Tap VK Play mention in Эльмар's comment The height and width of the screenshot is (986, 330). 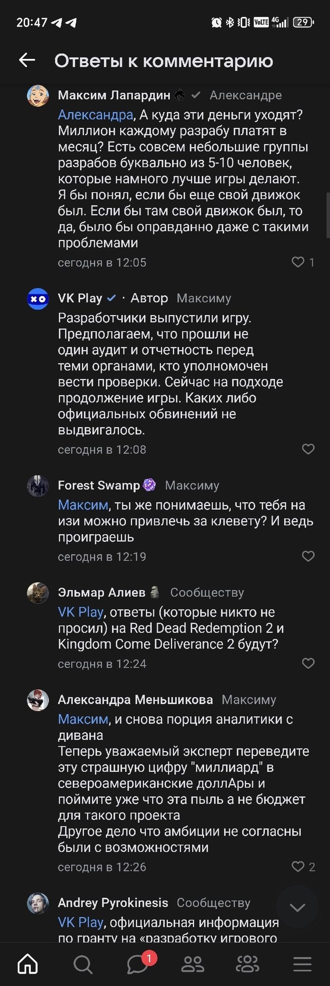pyautogui.click(x=81, y=612)
